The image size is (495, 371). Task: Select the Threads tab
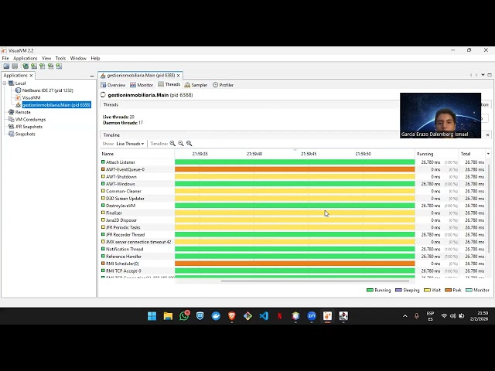pyautogui.click(x=169, y=84)
